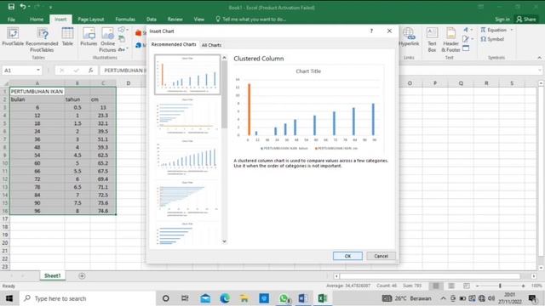Click the Cortana circle icon
545x306 pixels.
click(166, 298)
